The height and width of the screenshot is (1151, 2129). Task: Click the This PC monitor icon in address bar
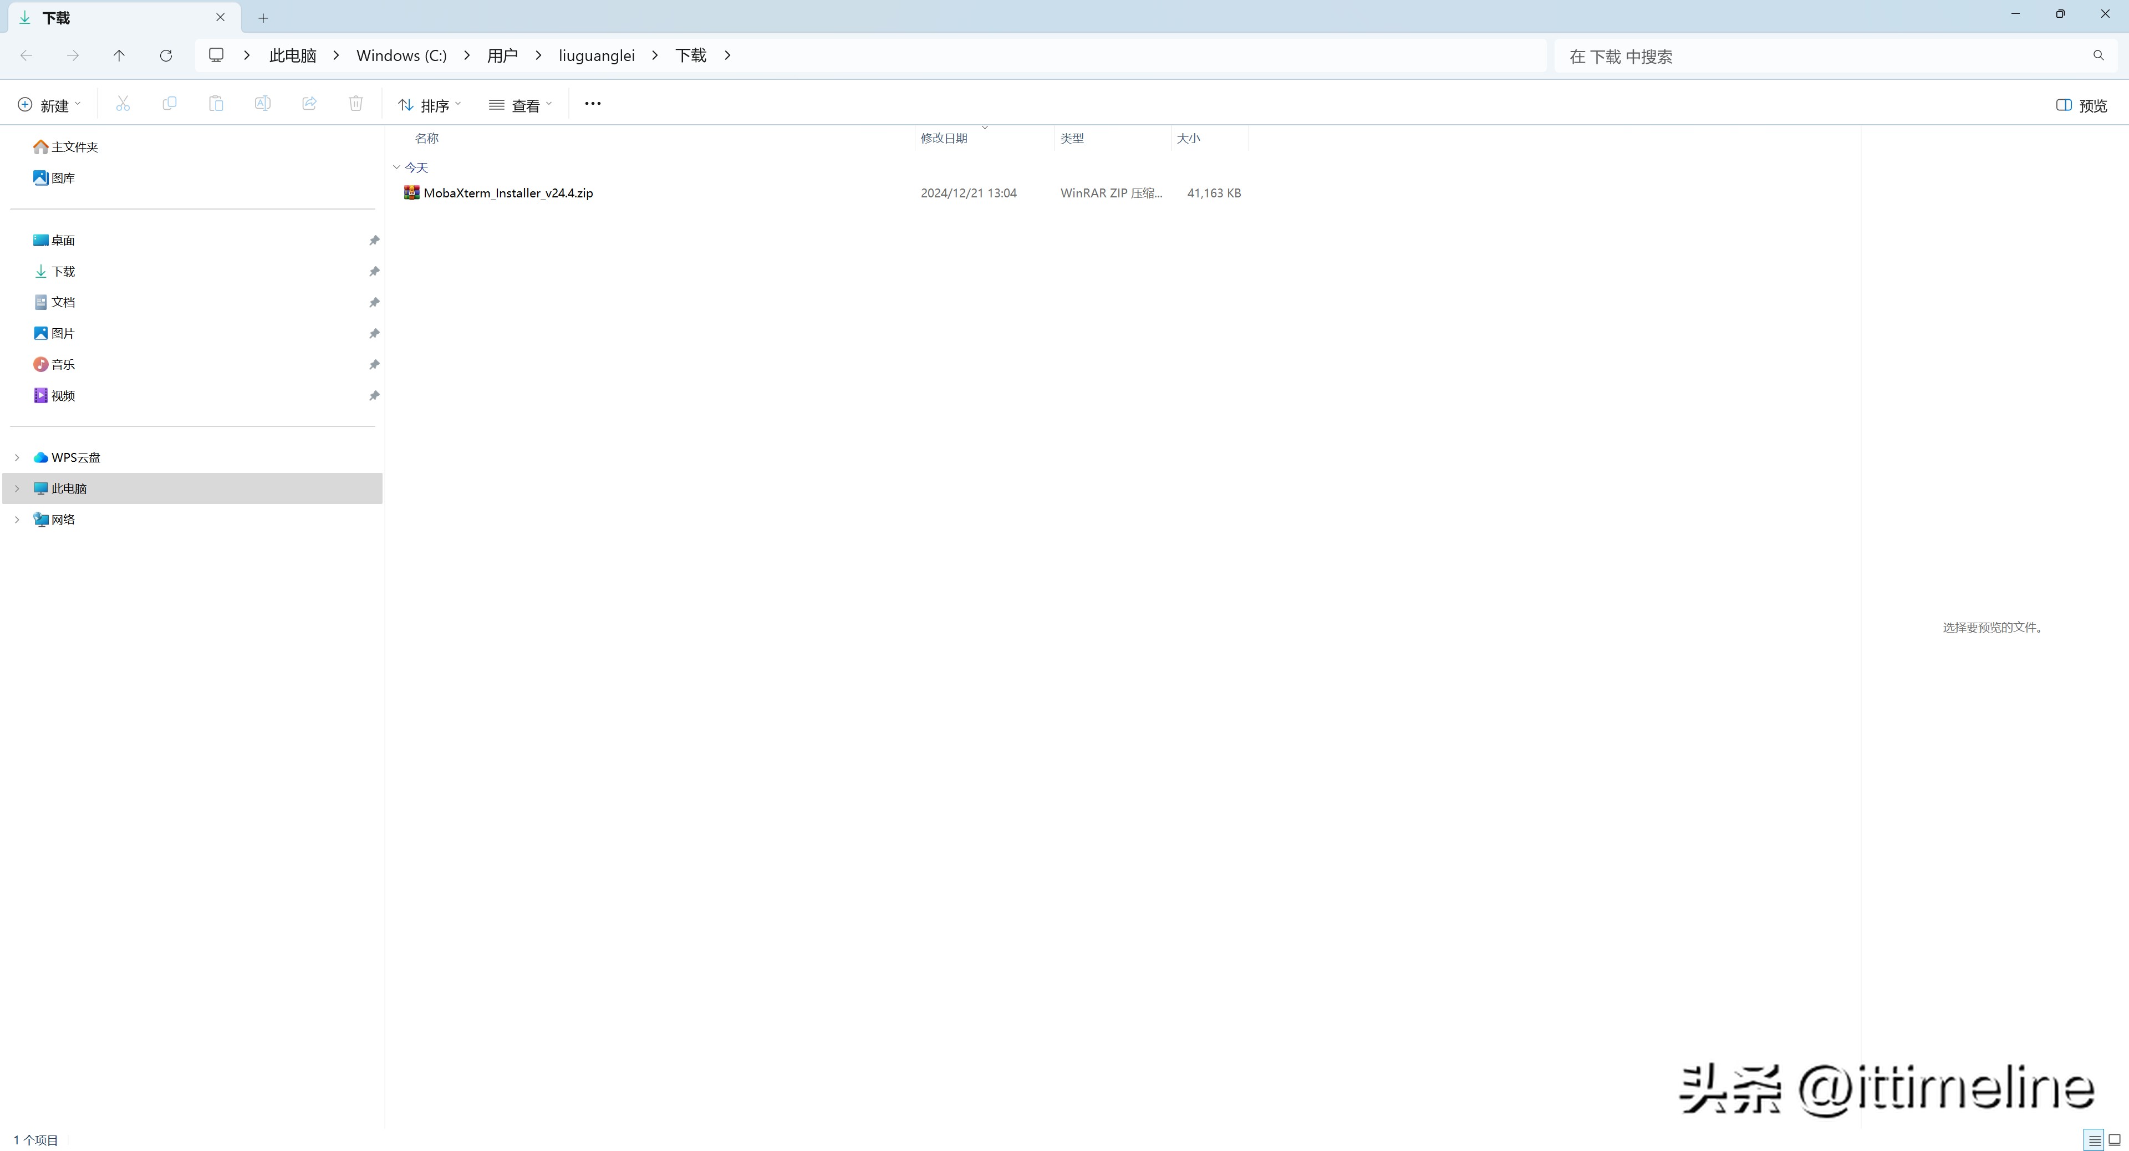(217, 55)
